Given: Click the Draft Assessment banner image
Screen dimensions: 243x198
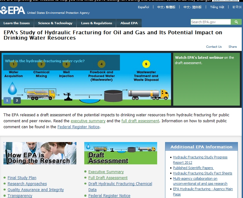Looking at the screenshot, I should click(x=121, y=153).
